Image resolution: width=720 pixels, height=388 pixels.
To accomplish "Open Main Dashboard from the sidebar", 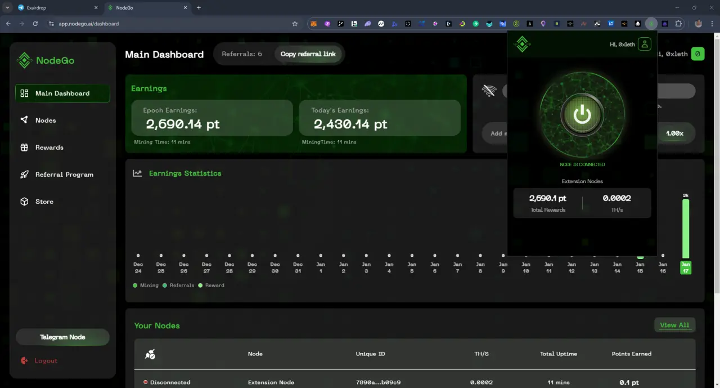I will pos(62,93).
